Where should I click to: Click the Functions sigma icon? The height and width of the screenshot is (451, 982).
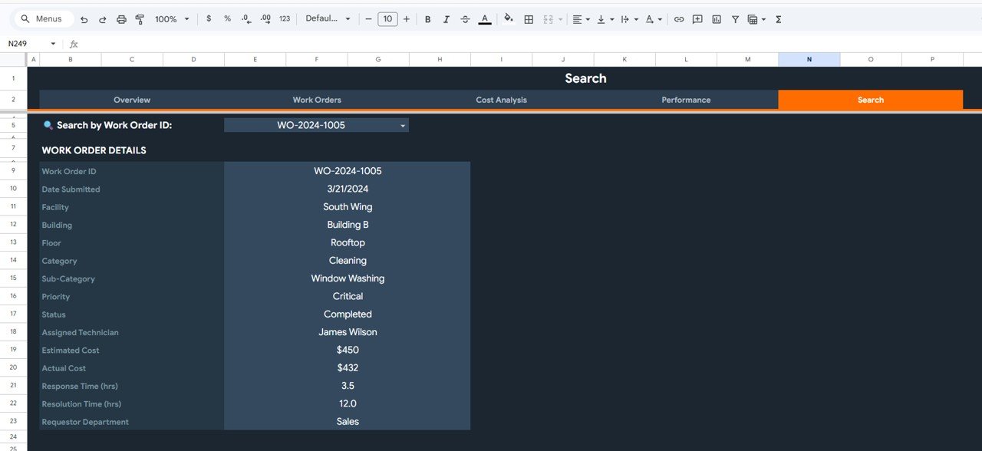click(x=777, y=18)
